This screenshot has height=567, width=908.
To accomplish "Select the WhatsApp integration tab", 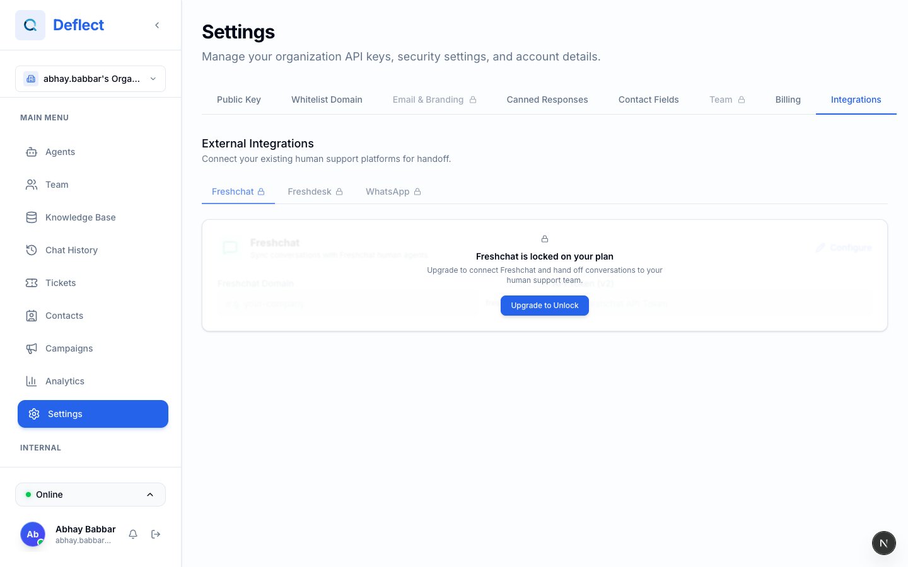I will (393, 192).
